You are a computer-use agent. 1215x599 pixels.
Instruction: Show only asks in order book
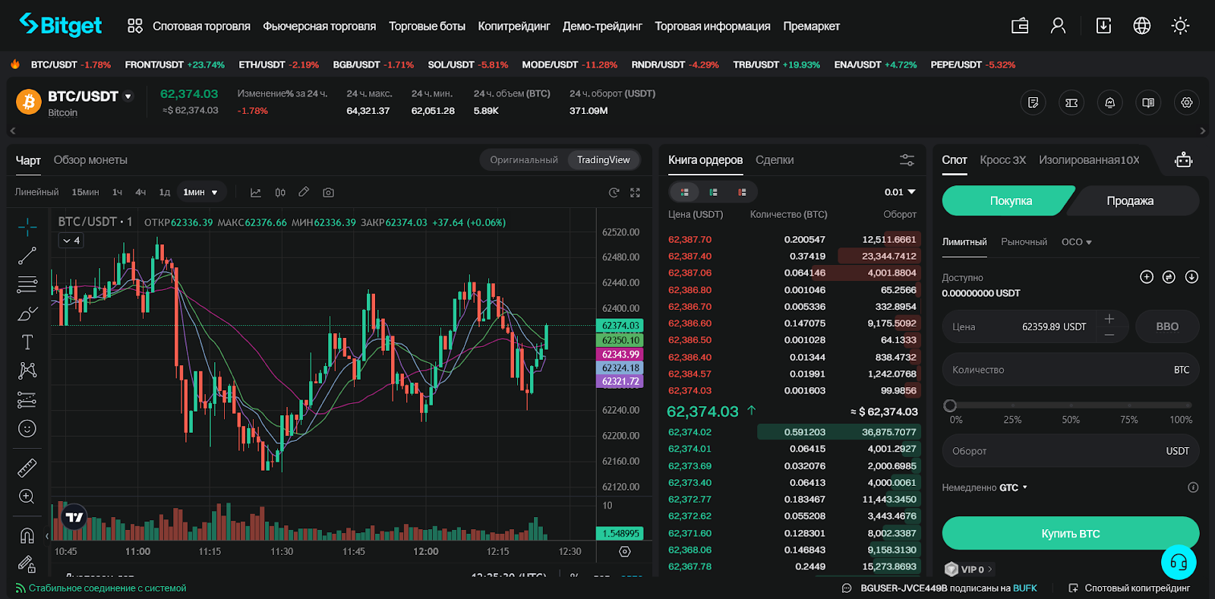point(742,192)
